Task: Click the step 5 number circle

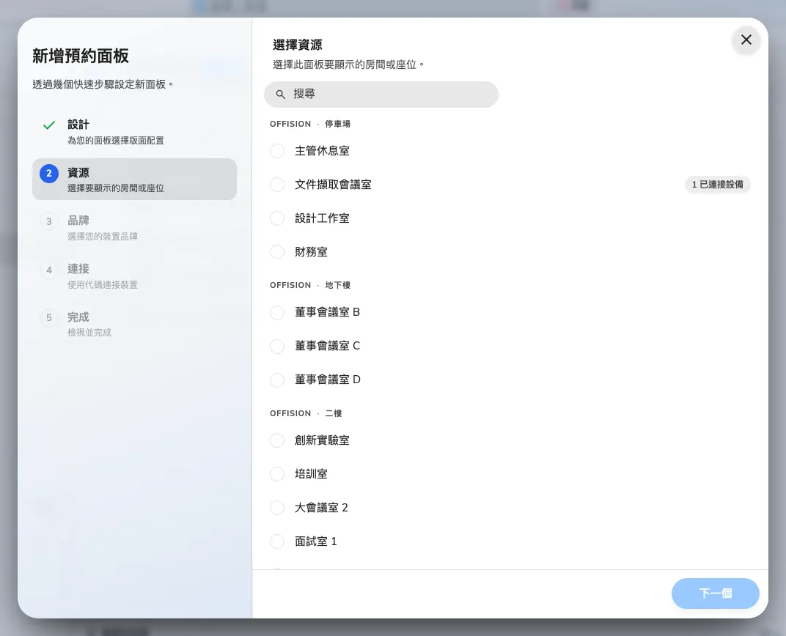Action: (x=49, y=317)
